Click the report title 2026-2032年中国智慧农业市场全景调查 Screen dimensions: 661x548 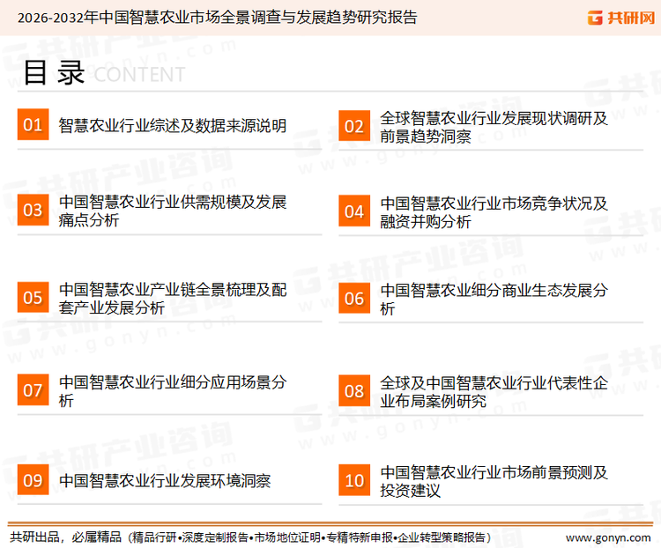217,18
